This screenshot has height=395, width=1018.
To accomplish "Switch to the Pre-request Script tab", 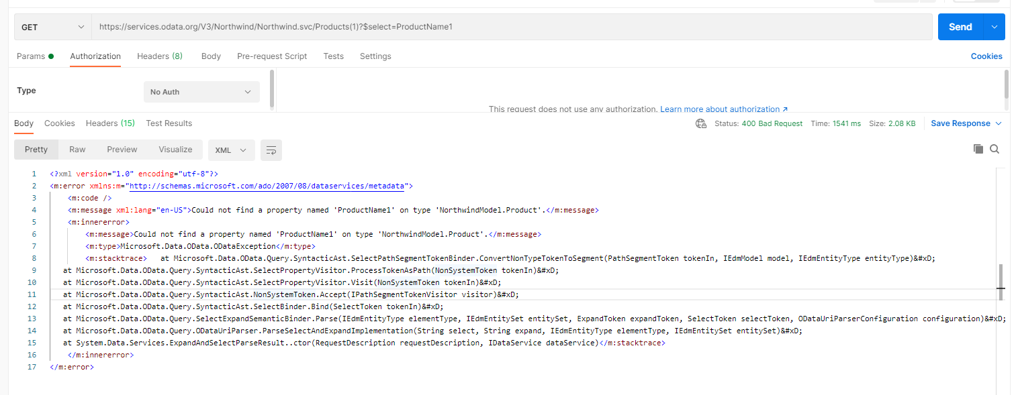I will (x=272, y=56).
